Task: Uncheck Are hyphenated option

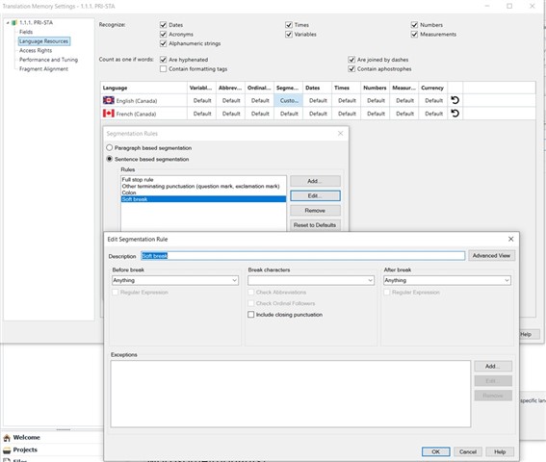Action: pyautogui.click(x=163, y=60)
